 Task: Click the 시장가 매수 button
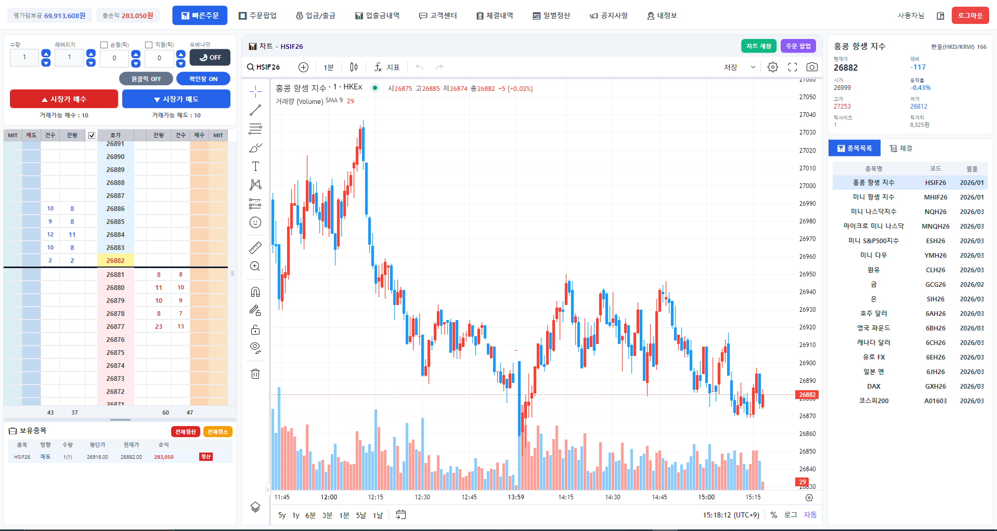click(64, 99)
